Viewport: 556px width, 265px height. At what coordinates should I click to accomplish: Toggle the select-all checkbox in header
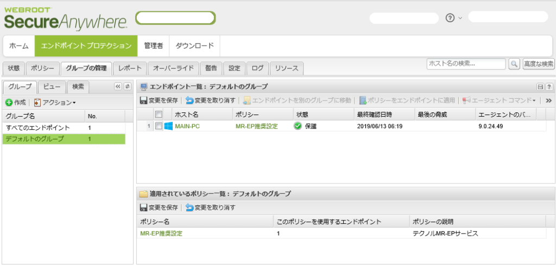point(159,115)
